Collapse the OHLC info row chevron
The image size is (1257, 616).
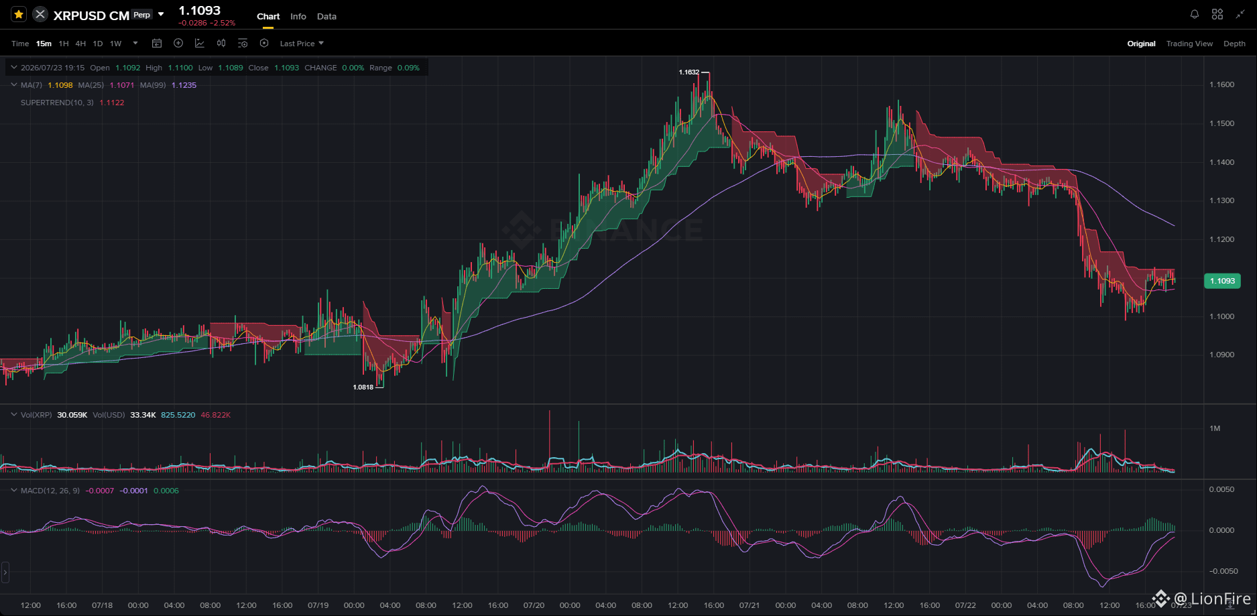(13, 68)
